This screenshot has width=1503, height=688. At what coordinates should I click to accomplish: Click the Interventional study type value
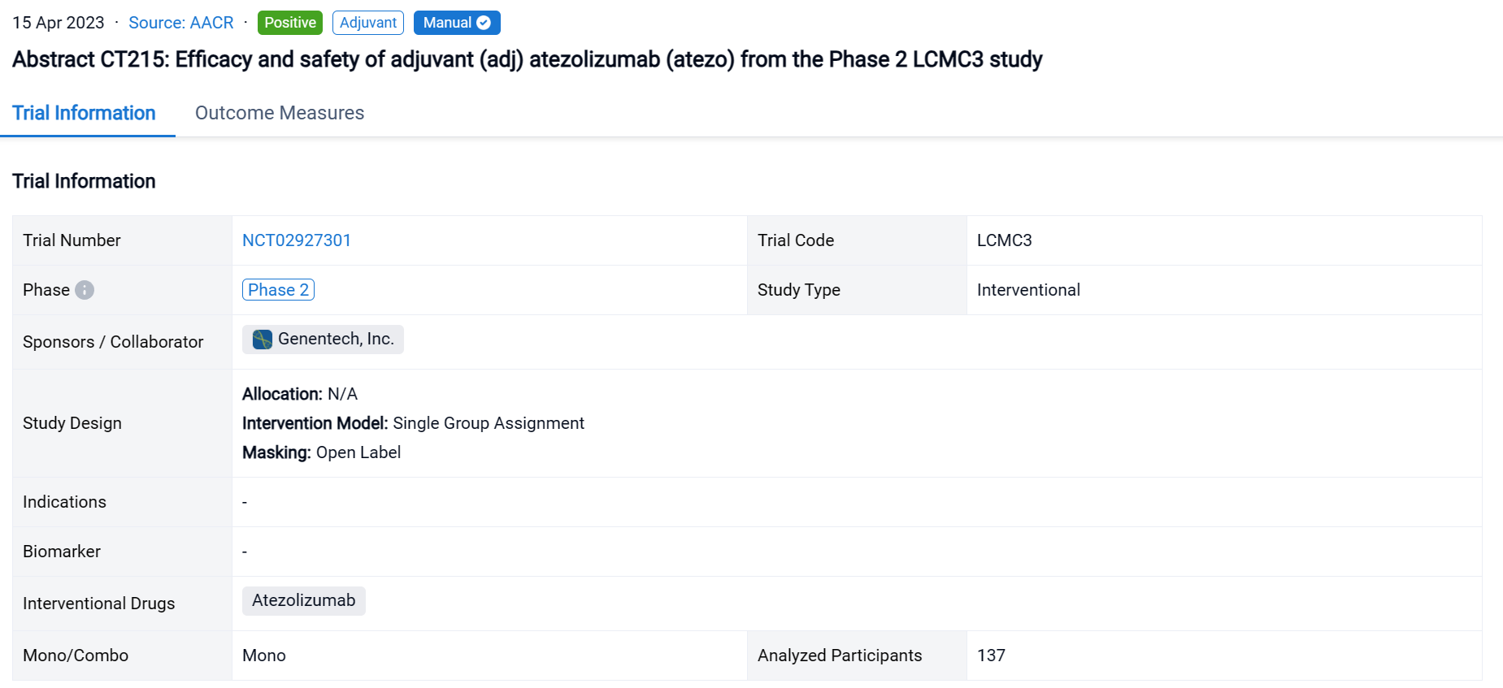point(1027,290)
